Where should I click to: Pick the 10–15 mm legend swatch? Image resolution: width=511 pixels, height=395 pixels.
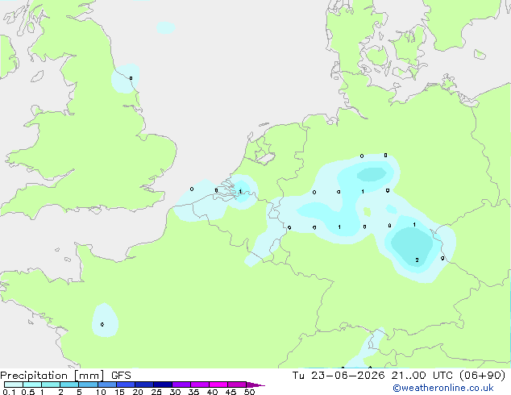pos(106,385)
